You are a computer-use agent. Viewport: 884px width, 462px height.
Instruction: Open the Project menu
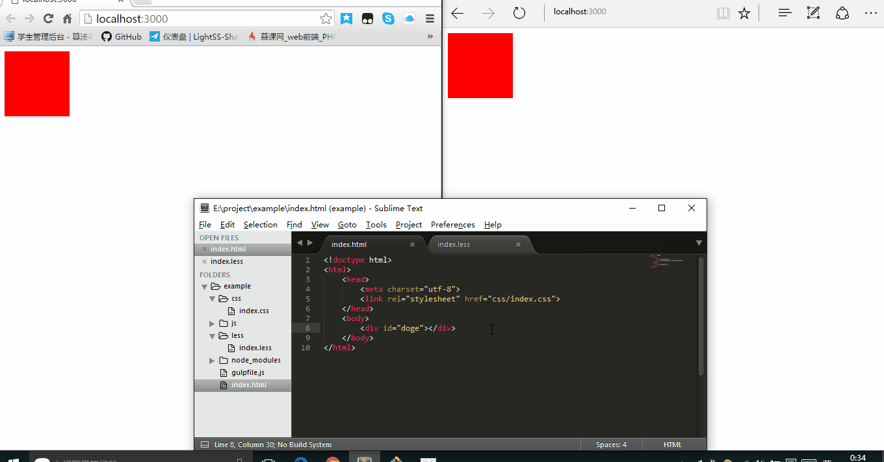click(409, 224)
